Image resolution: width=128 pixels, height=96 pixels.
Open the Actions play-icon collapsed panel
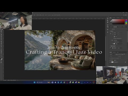point(108,20)
